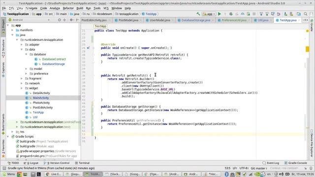Click the Git: master branch indicator
This screenshot has height=177, width=315.
(259, 168)
